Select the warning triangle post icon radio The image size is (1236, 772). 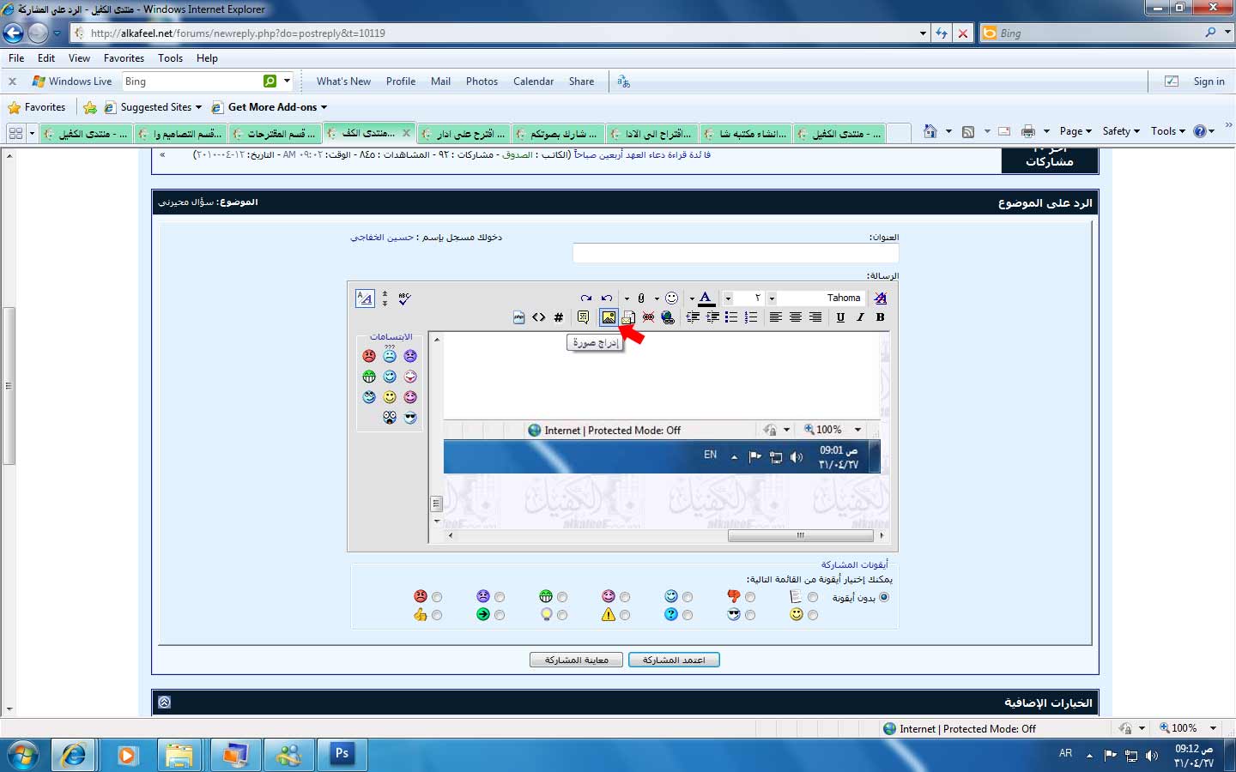[625, 615]
